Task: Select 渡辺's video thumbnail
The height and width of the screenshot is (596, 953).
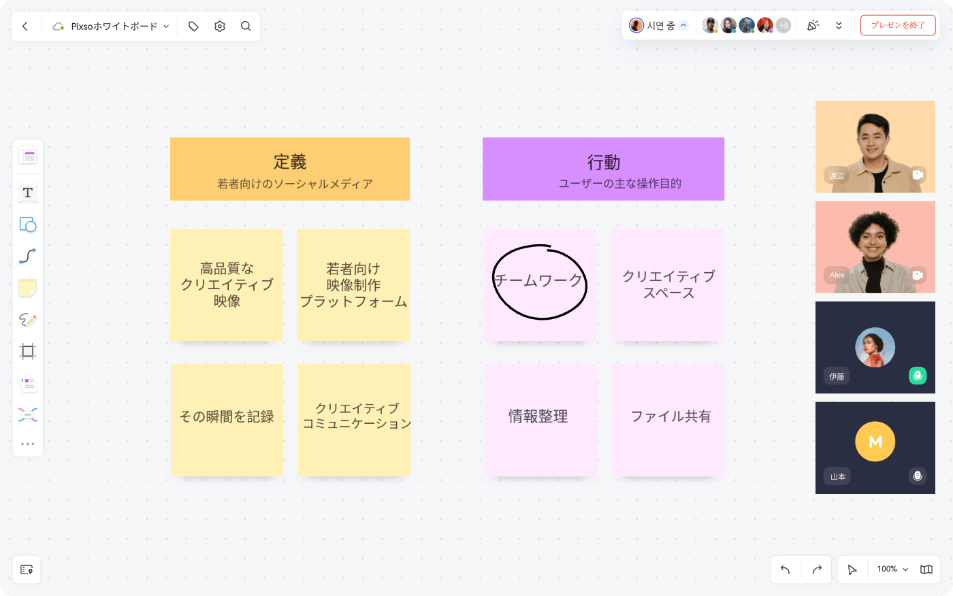Action: [x=875, y=147]
